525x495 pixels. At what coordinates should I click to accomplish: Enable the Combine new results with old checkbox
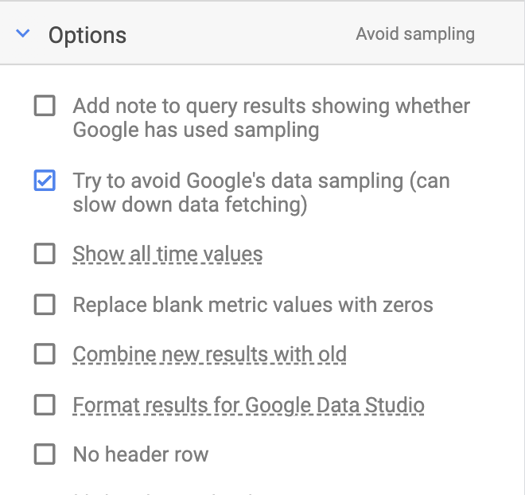[x=45, y=353]
